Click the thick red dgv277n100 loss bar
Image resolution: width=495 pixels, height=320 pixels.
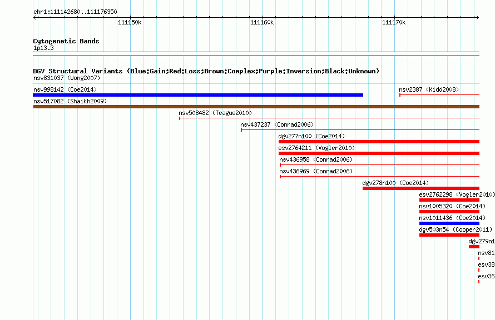379,142
